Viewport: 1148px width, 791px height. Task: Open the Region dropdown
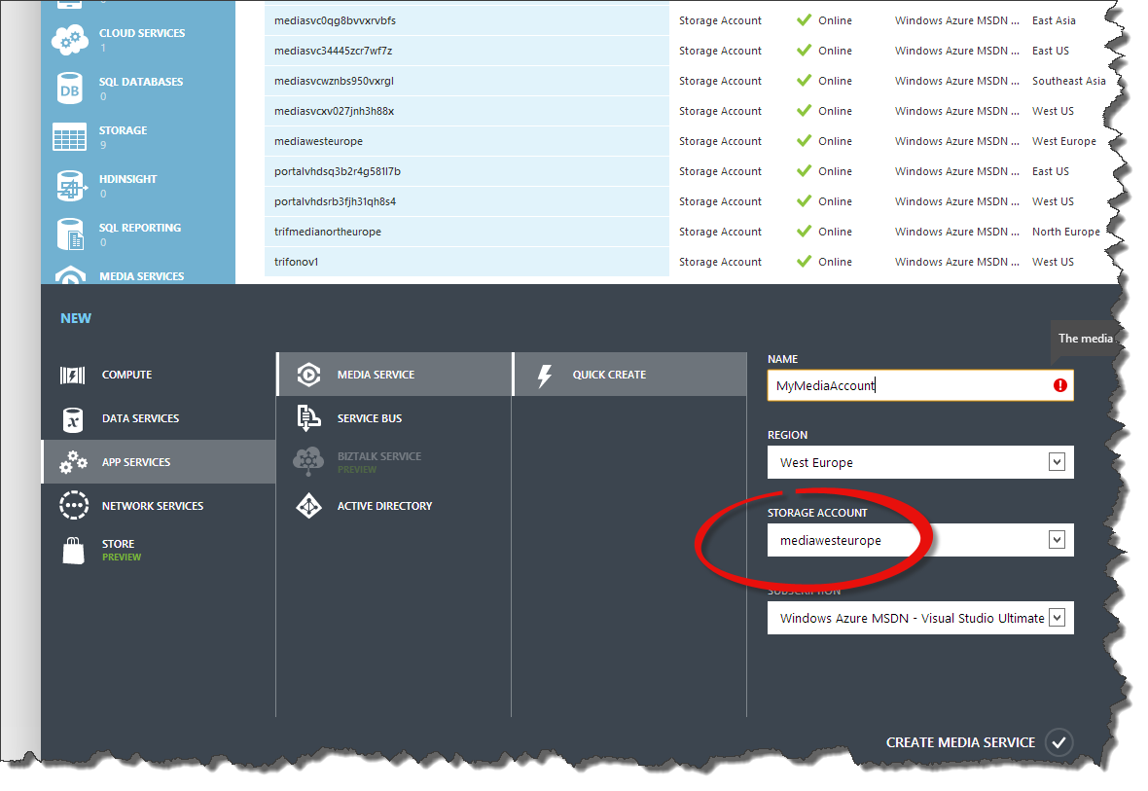point(1057,461)
